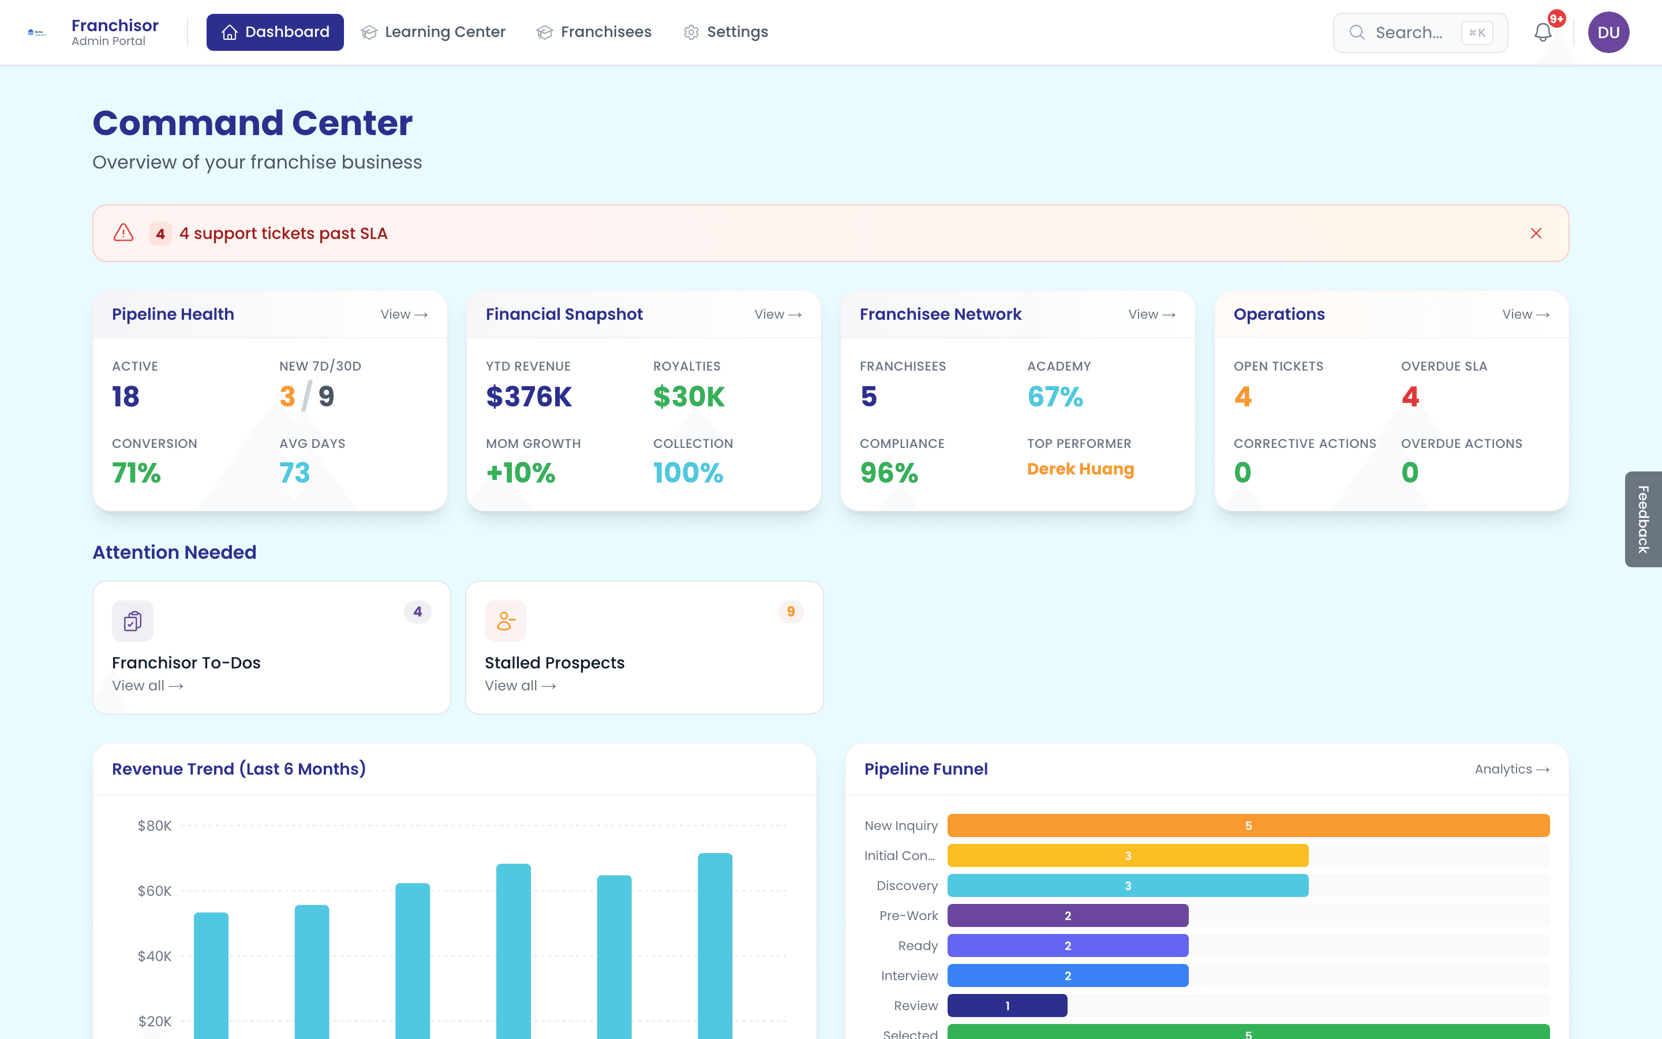The width and height of the screenshot is (1662, 1039).
Task: Click the Interview blue funnel bar
Action: pyautogui.click(x=1067, y=976)
